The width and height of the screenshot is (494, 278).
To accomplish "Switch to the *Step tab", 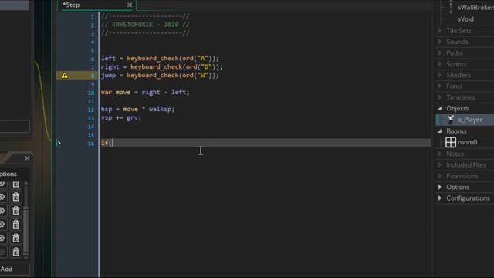I will (x=71, y=5).
